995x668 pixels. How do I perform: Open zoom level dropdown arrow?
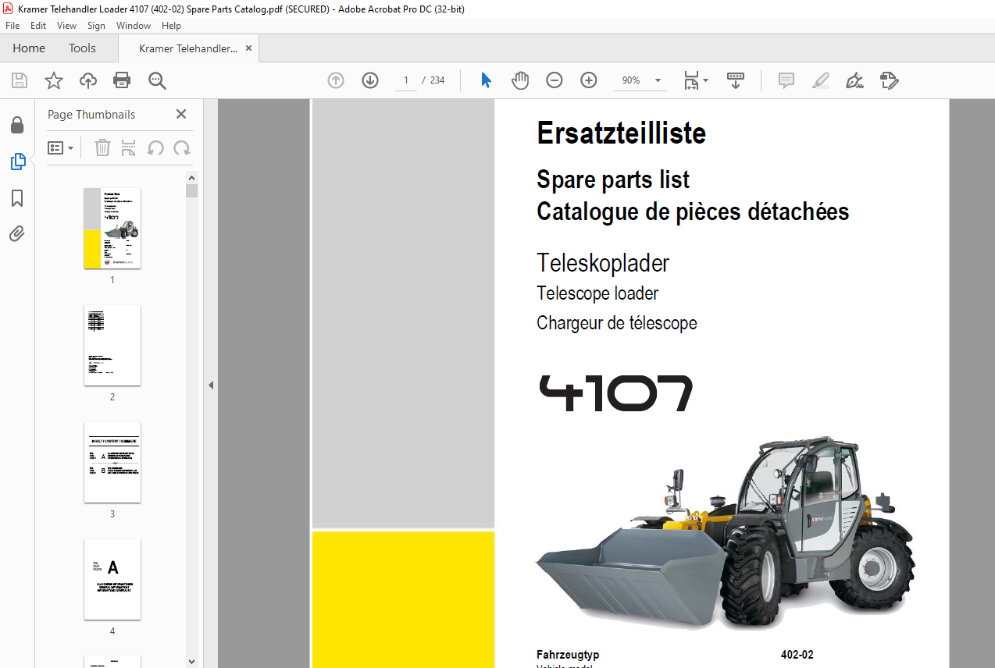coord(658,80)
